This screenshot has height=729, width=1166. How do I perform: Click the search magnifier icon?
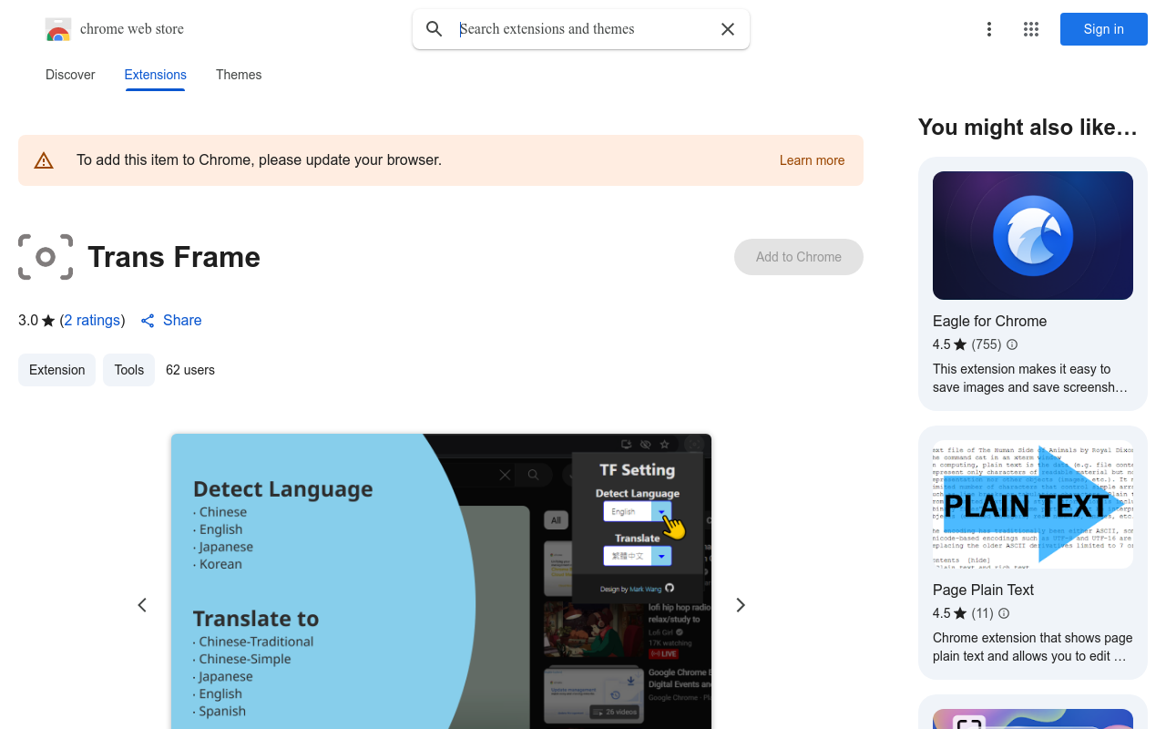(x=435, y=29)
